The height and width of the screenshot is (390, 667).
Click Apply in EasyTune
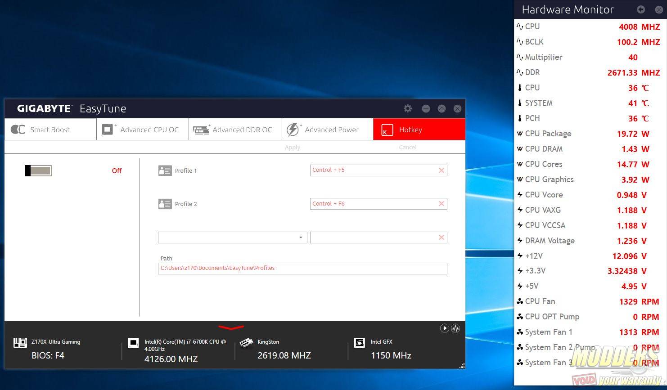pos(293,147)
